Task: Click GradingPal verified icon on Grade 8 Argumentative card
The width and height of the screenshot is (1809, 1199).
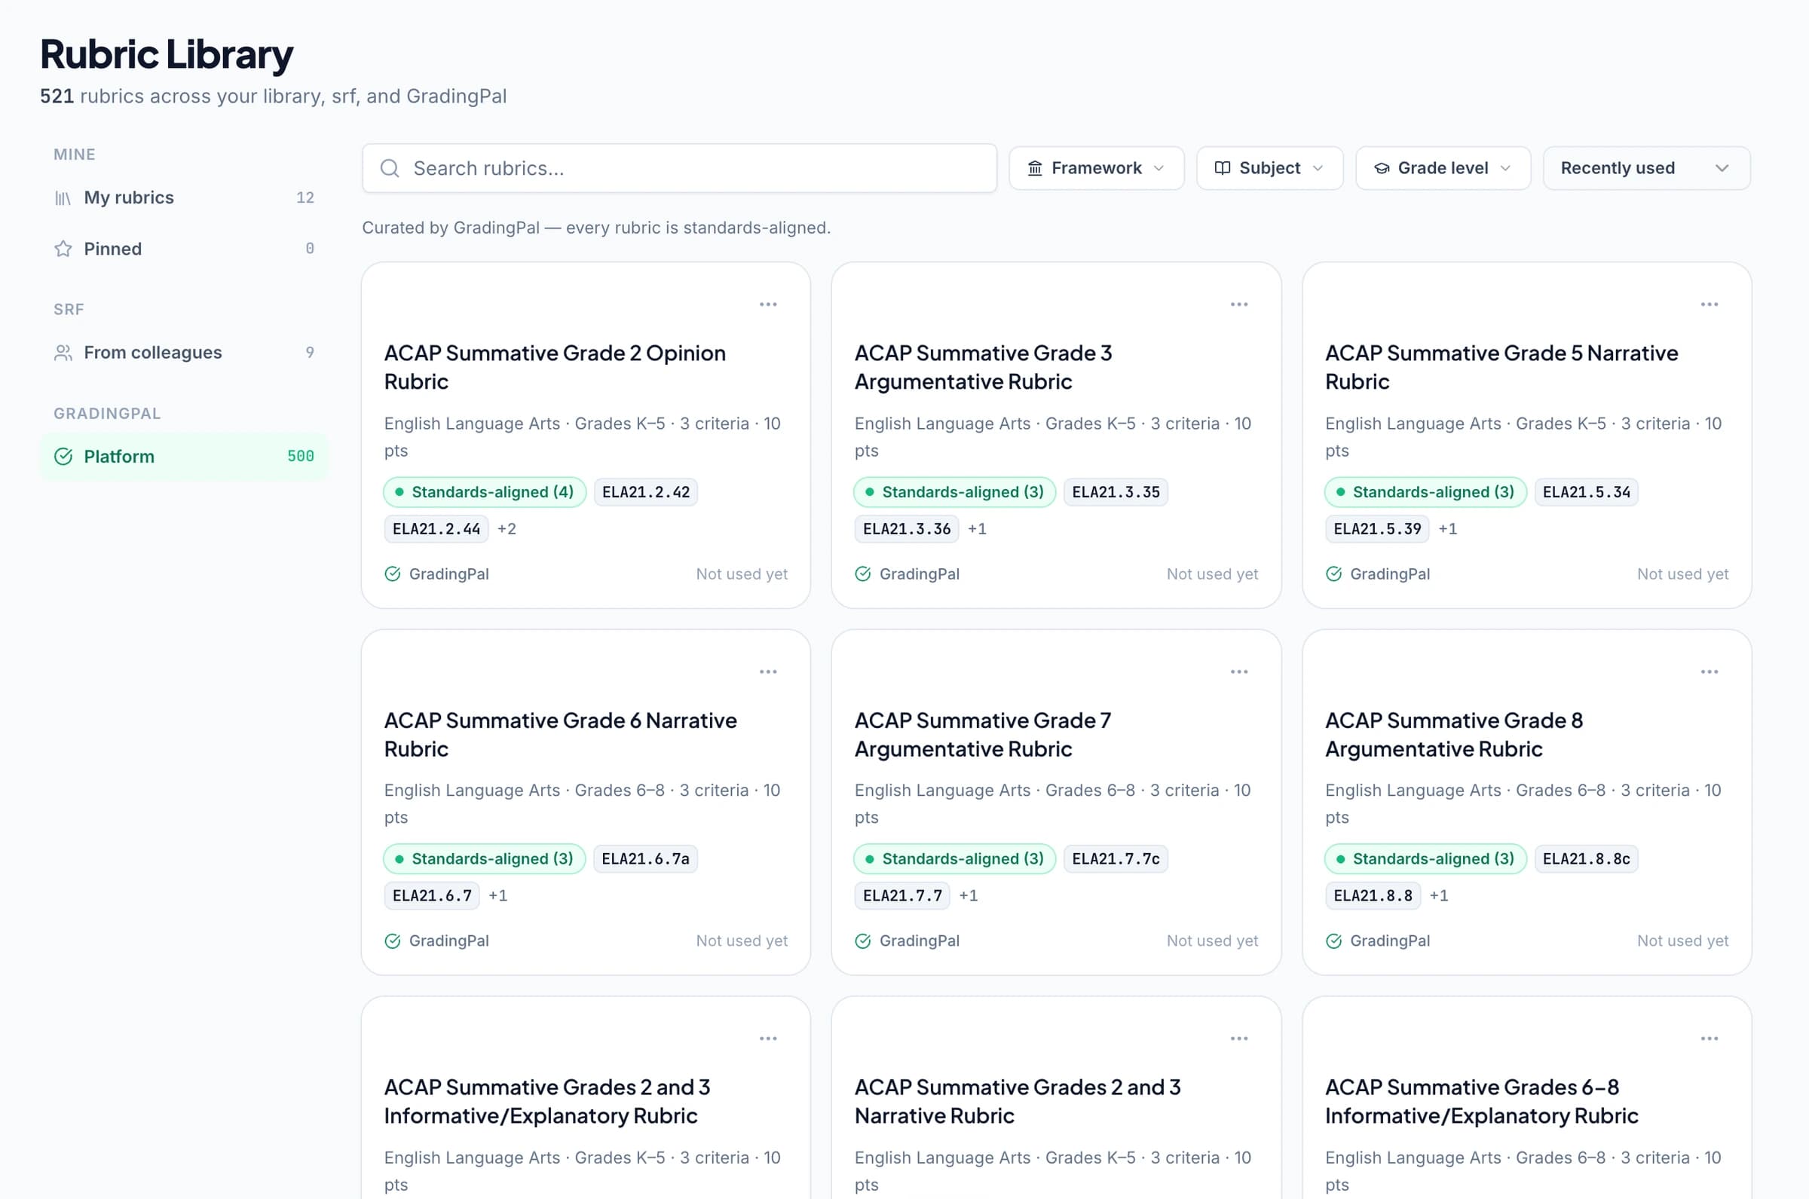Action: 1333,941
